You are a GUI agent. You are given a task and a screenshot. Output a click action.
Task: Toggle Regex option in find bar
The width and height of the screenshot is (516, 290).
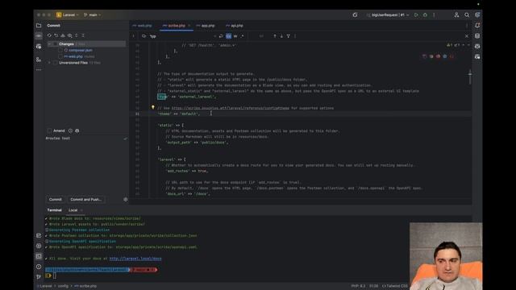click(x=243, y=36)
